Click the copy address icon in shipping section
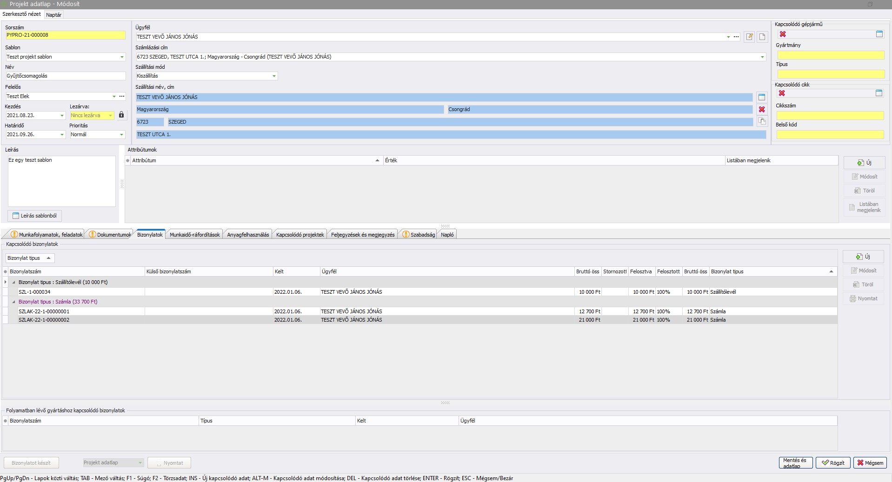892x482 pixels. pos(761,121)
